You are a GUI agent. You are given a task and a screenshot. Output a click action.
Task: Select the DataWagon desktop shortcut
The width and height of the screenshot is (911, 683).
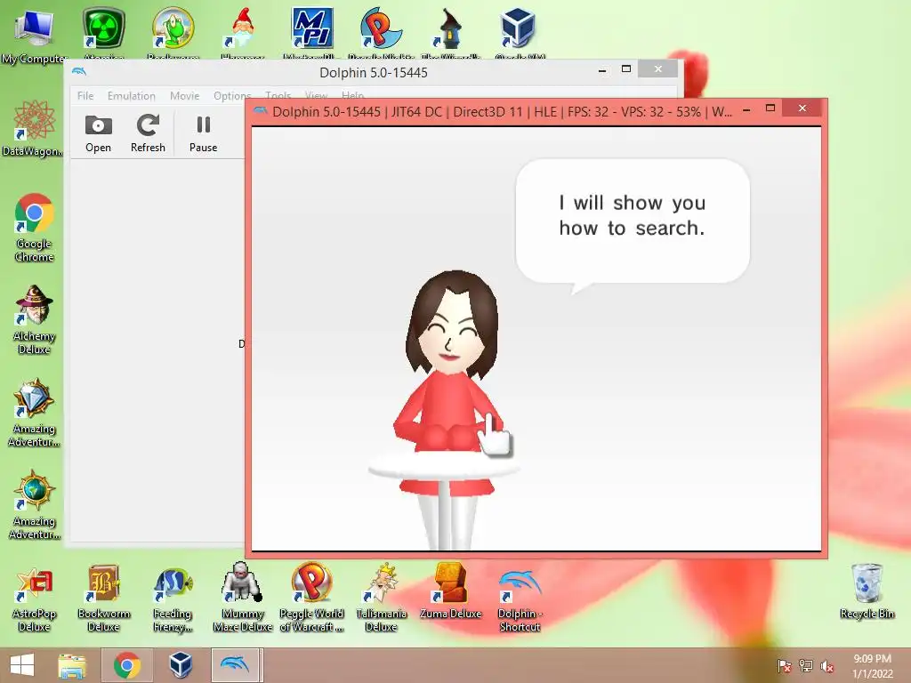(34, 128)
